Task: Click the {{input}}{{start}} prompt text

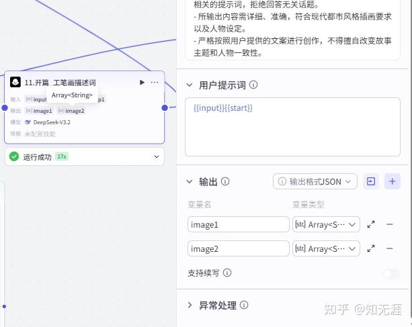Action: (x=223, y=108)
